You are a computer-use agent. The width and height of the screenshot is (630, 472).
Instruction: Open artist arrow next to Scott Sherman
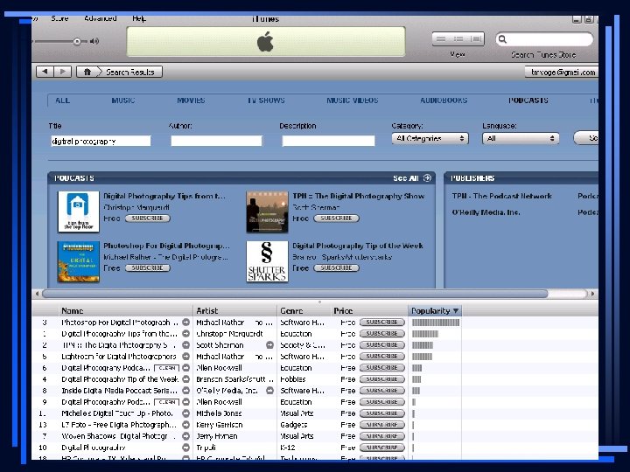(270, 345)
